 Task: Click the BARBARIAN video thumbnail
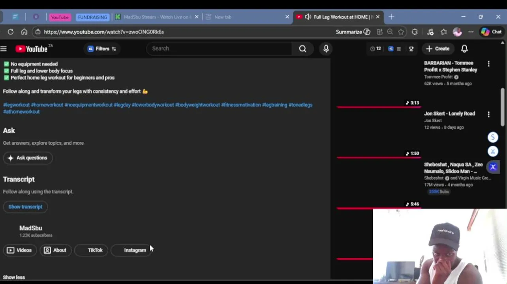pos(379,83)
